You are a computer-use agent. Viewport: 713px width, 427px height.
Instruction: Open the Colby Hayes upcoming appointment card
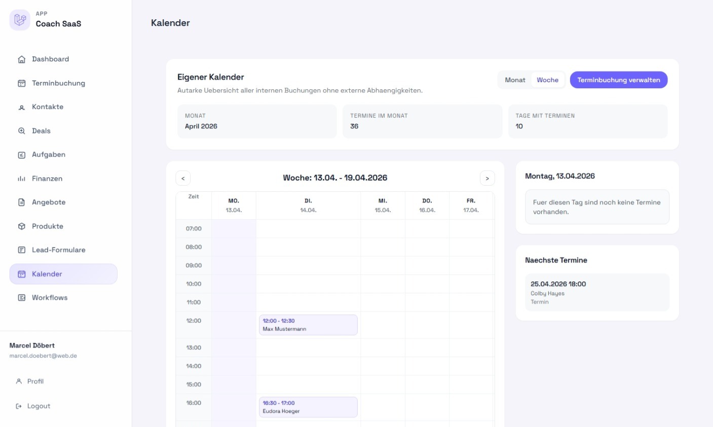(x=597, y=293)
